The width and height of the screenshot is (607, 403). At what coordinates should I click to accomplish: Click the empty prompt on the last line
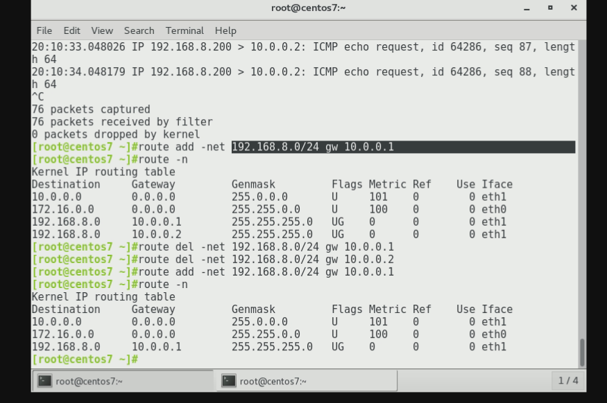click(85, 359)
